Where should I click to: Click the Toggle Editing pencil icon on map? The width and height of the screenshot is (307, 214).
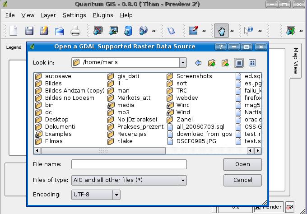pyautogui.click(x=193, y=30)
